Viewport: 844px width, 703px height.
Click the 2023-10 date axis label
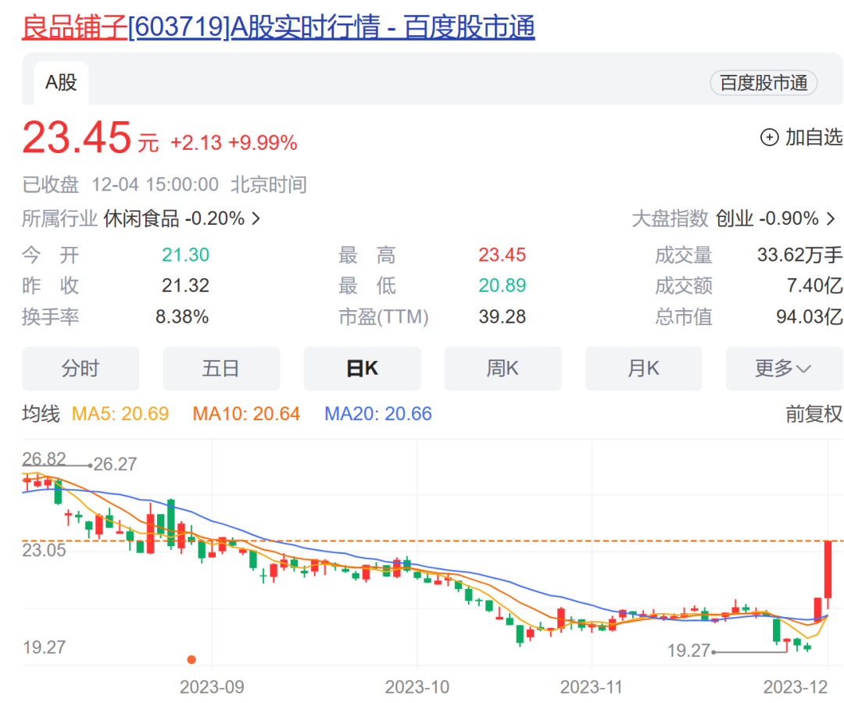coord(417,687)
